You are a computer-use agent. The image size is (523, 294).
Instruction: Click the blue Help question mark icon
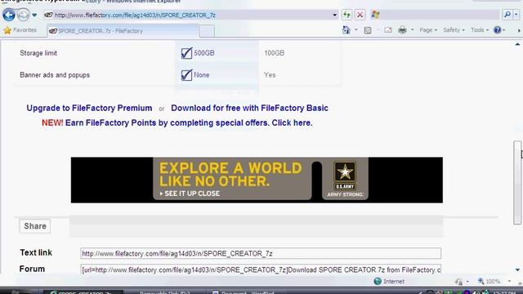click(498, 30)
